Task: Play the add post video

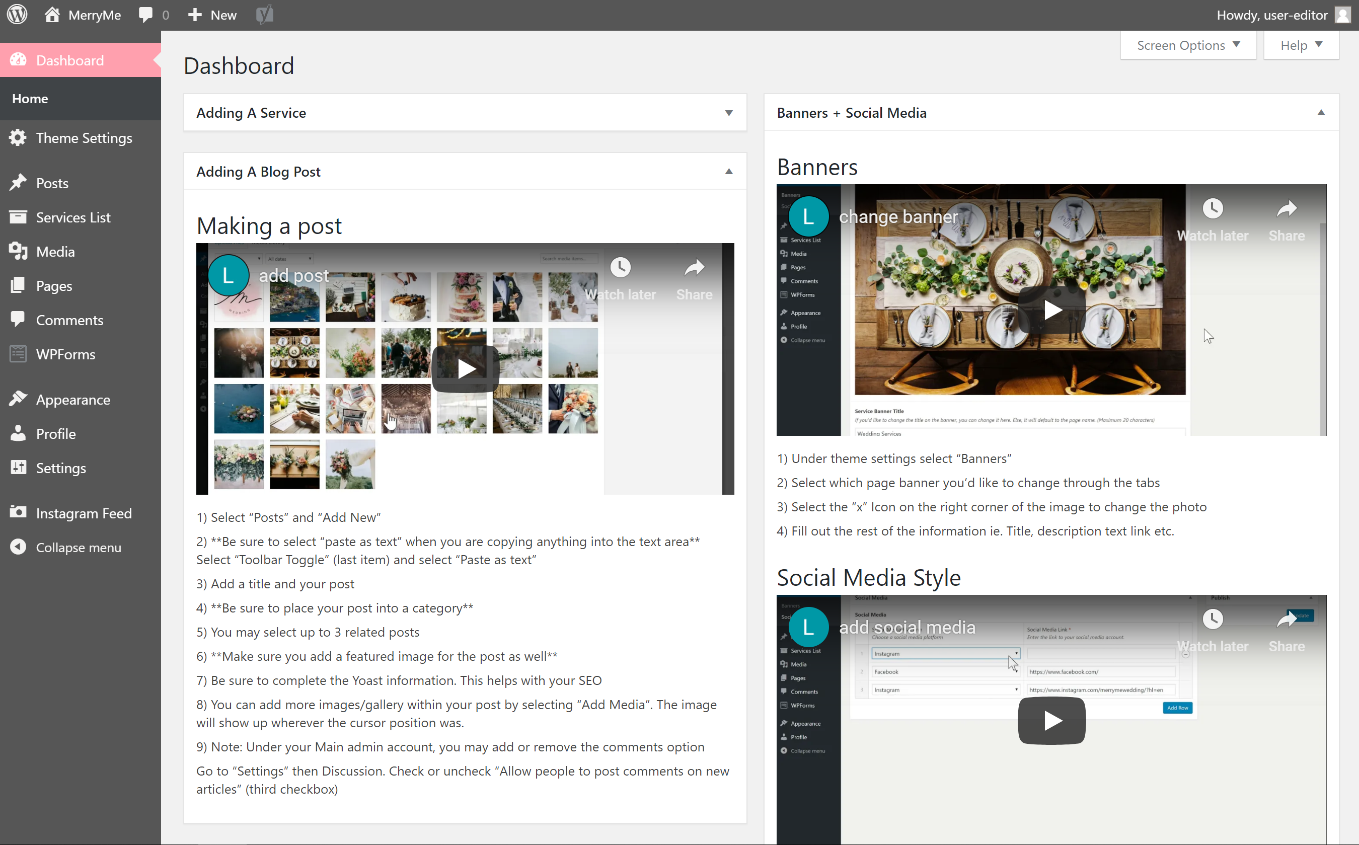Action: coord(466,369)
